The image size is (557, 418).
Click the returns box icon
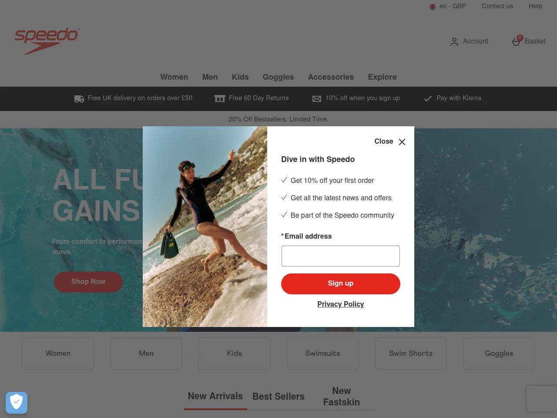pyautogui.click(x=220, y=98)
